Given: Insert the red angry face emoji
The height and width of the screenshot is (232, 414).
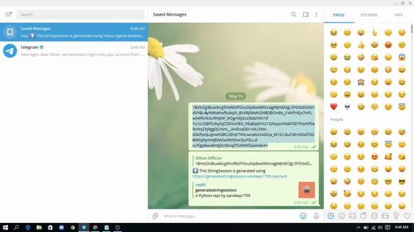Looking at the screenshot, I should (388, 45).
